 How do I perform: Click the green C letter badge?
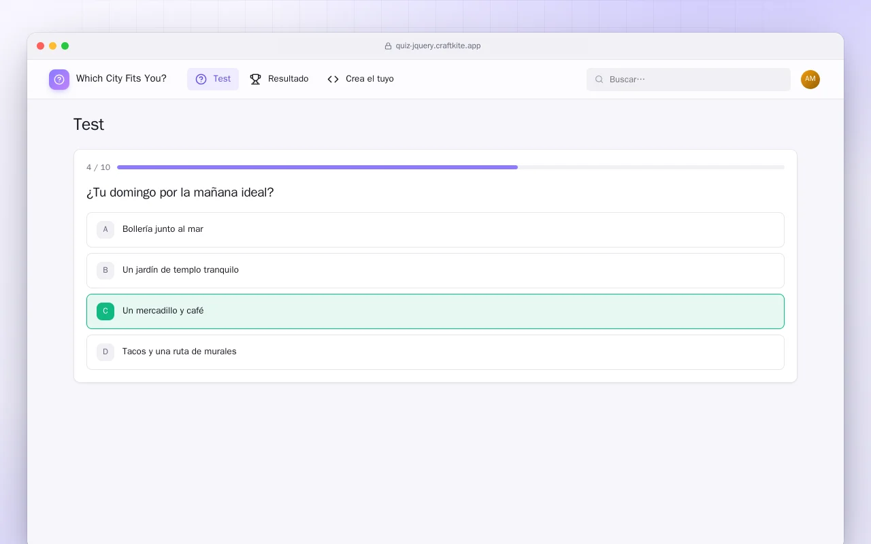point(105,311)
